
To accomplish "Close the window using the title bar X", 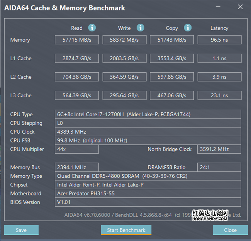I will click(240, 7).
